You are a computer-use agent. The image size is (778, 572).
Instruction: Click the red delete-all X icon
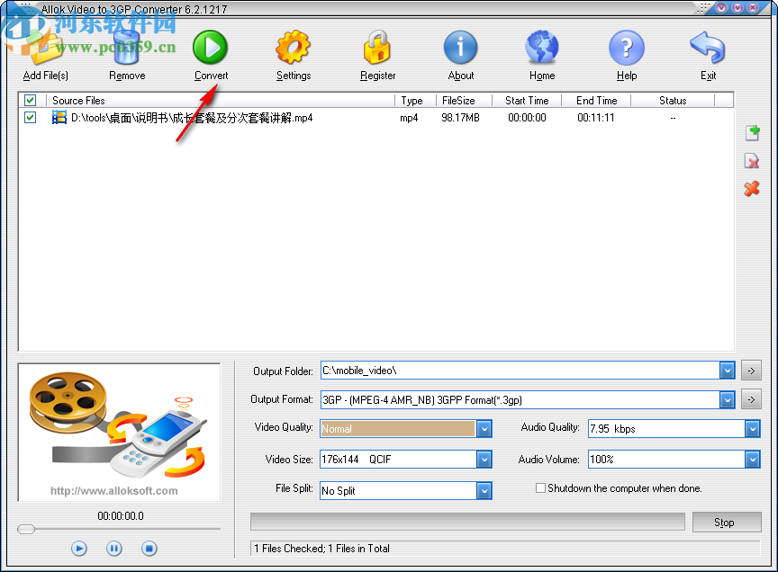(753, 189)
